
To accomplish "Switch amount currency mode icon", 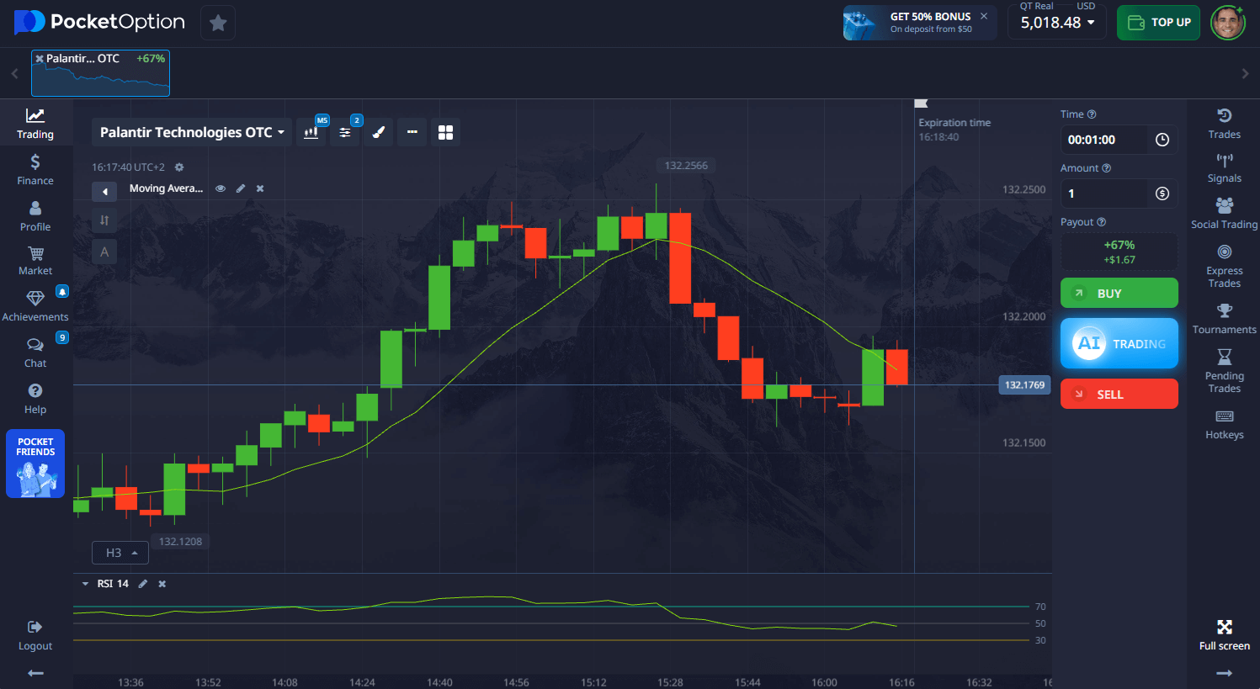I will point(1162,193).
